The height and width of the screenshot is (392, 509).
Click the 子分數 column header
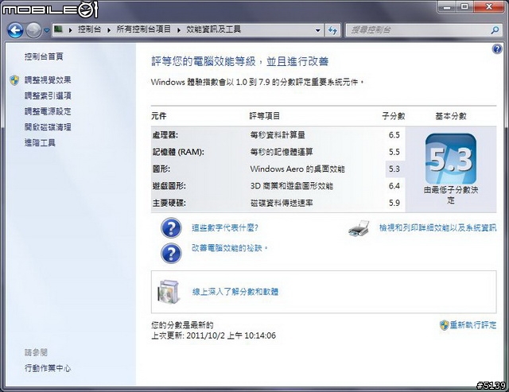pos(394,116)
